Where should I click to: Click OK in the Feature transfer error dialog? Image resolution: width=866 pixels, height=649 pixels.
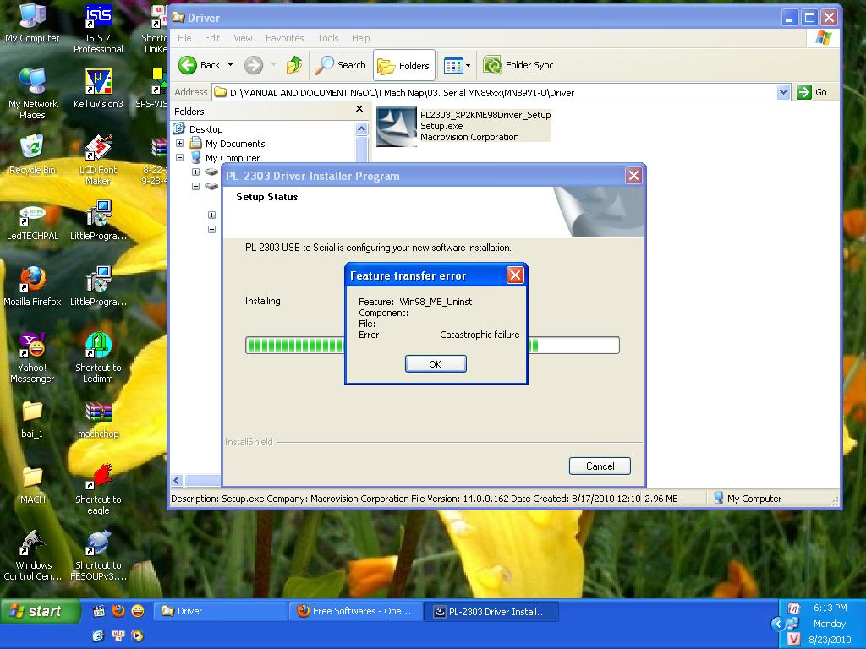pyautogui.click(x=436, y=363)
